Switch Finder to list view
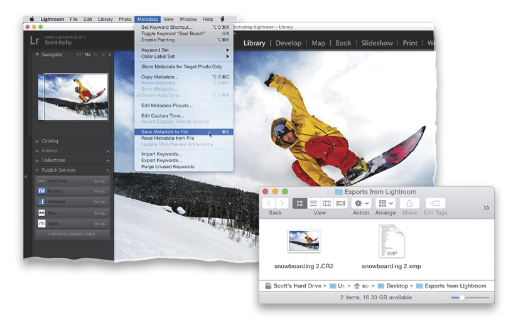This screenshot has height=326, width=518. [313, 203]
